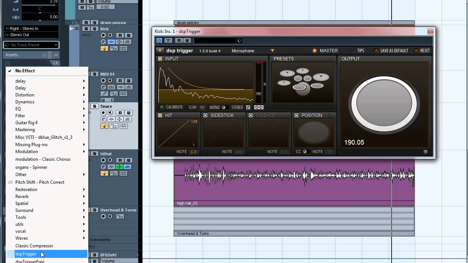The height and width of the screenshot is (263, 468).
Task: Mute the Kick track
Action: 86,29
